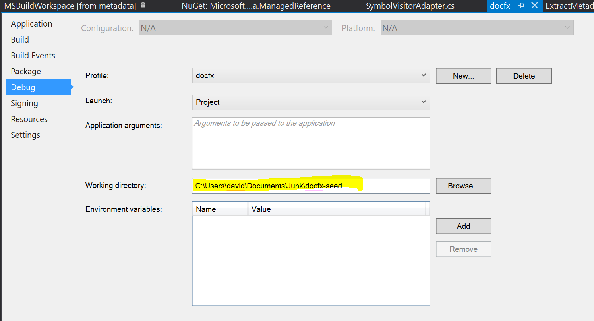Click the lock icon on MSBuildWorkspace tab
The height and width of the screenshot is (321, 594).
(143, 6)
